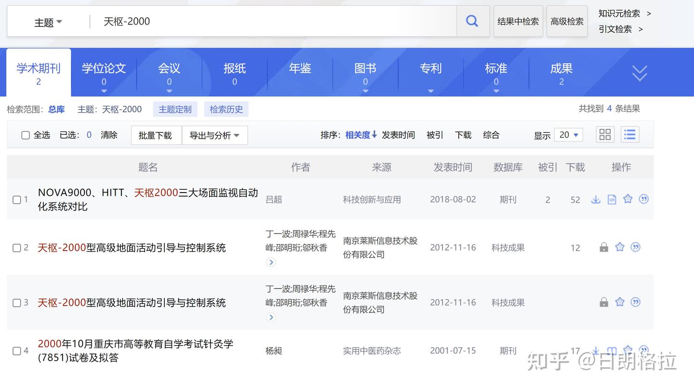Viewport: 694px width, 389px height.
Task: View citation info for the NOVA9000 article
Action: click(x=644, y=199)
